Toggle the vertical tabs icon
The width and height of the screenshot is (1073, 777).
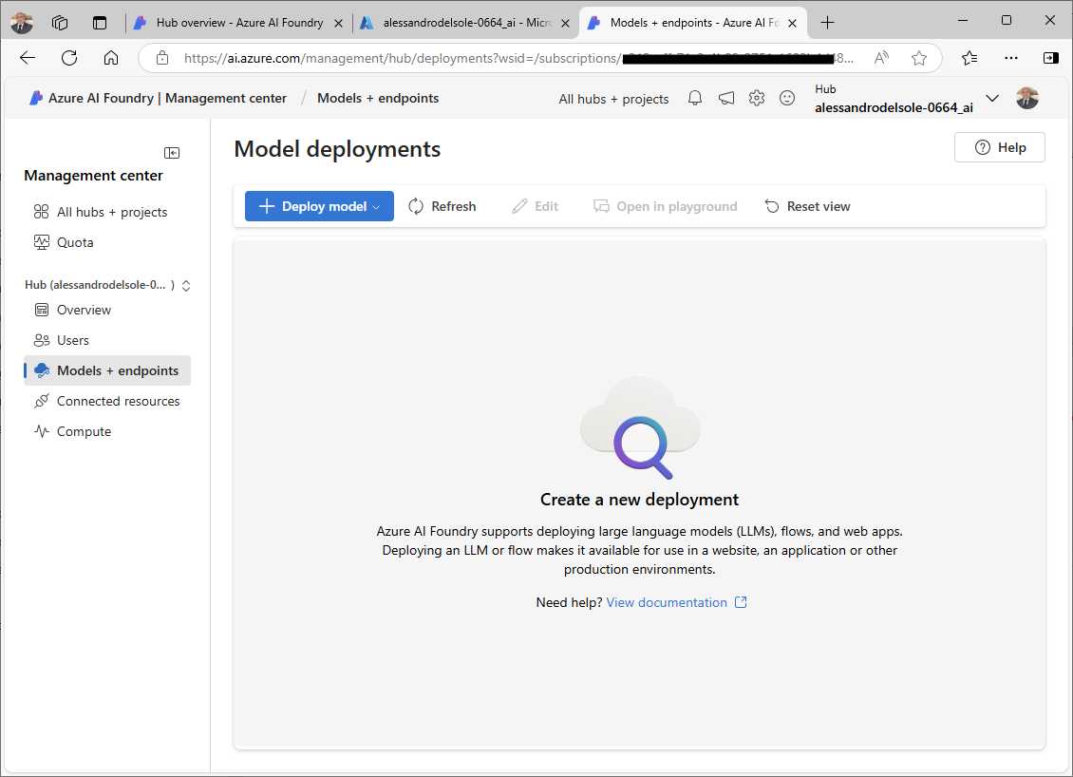(100, 23)
